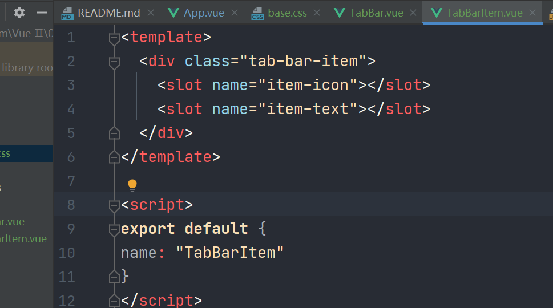Open the yellow lightbulb intention actions

[x=132, y=185]
